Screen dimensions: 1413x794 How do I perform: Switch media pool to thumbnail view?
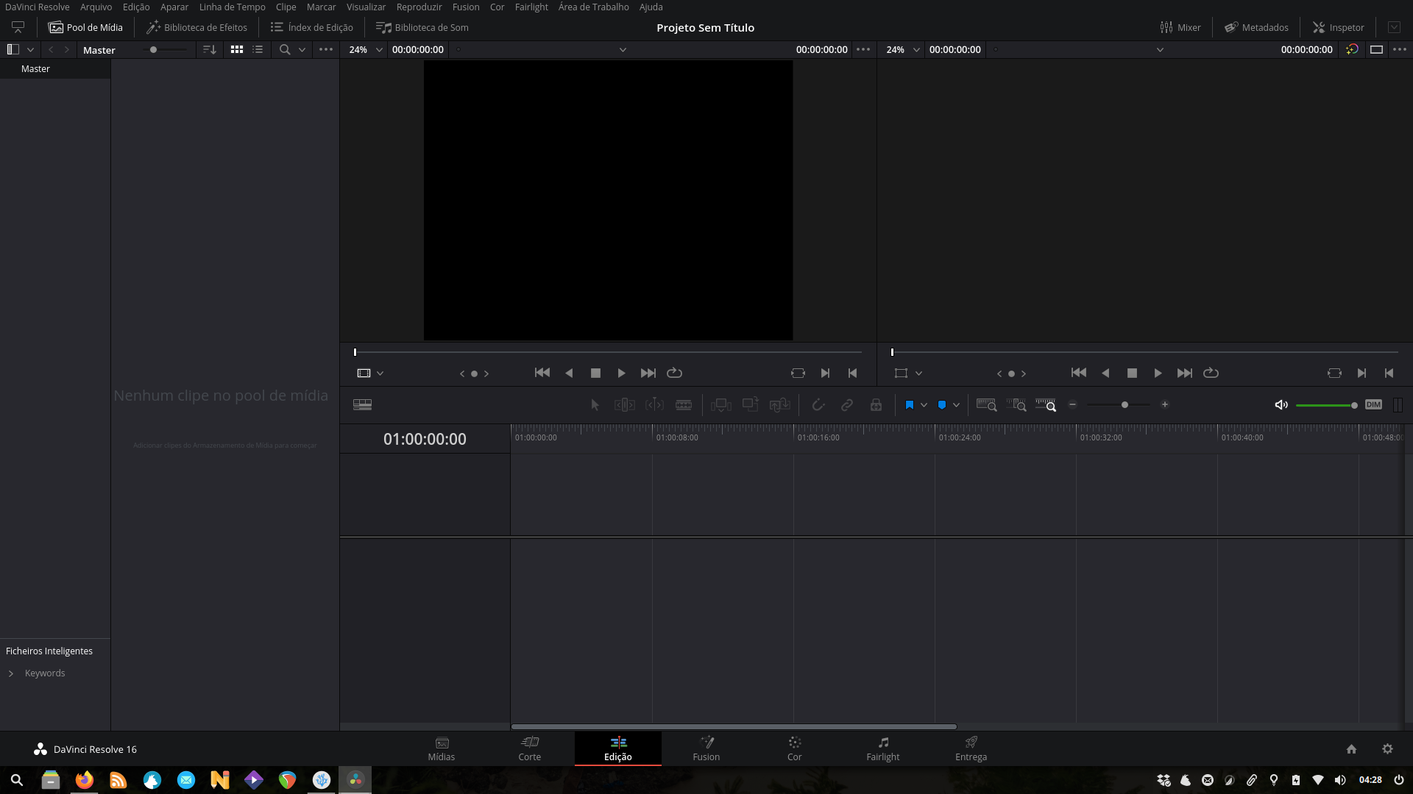coord(237,49)
